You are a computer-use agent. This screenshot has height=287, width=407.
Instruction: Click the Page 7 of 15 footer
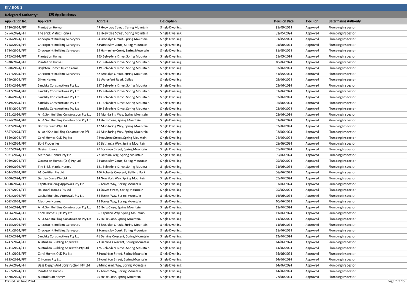tap(396, 281)
